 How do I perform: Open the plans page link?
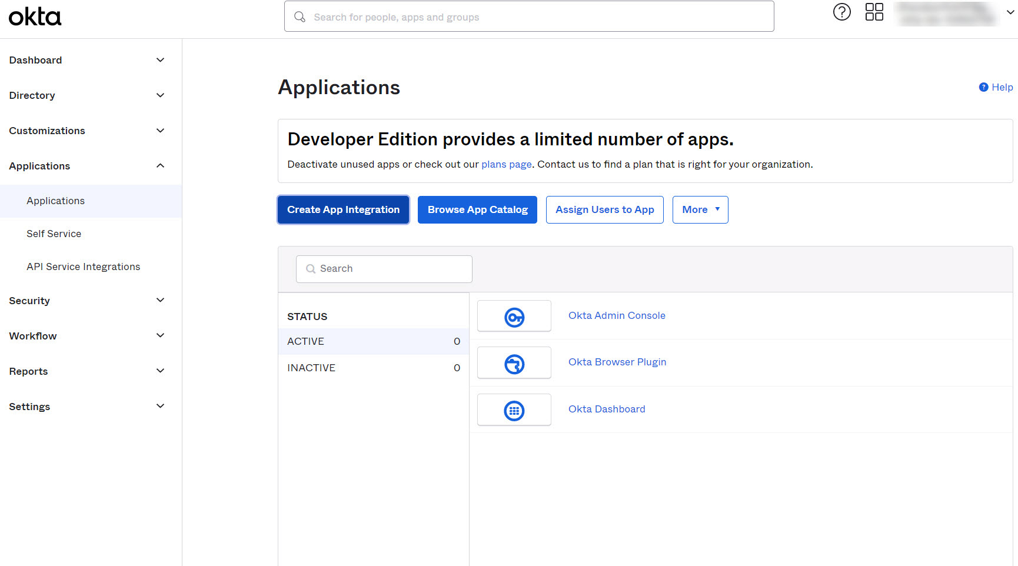click(x=506, y=164)
